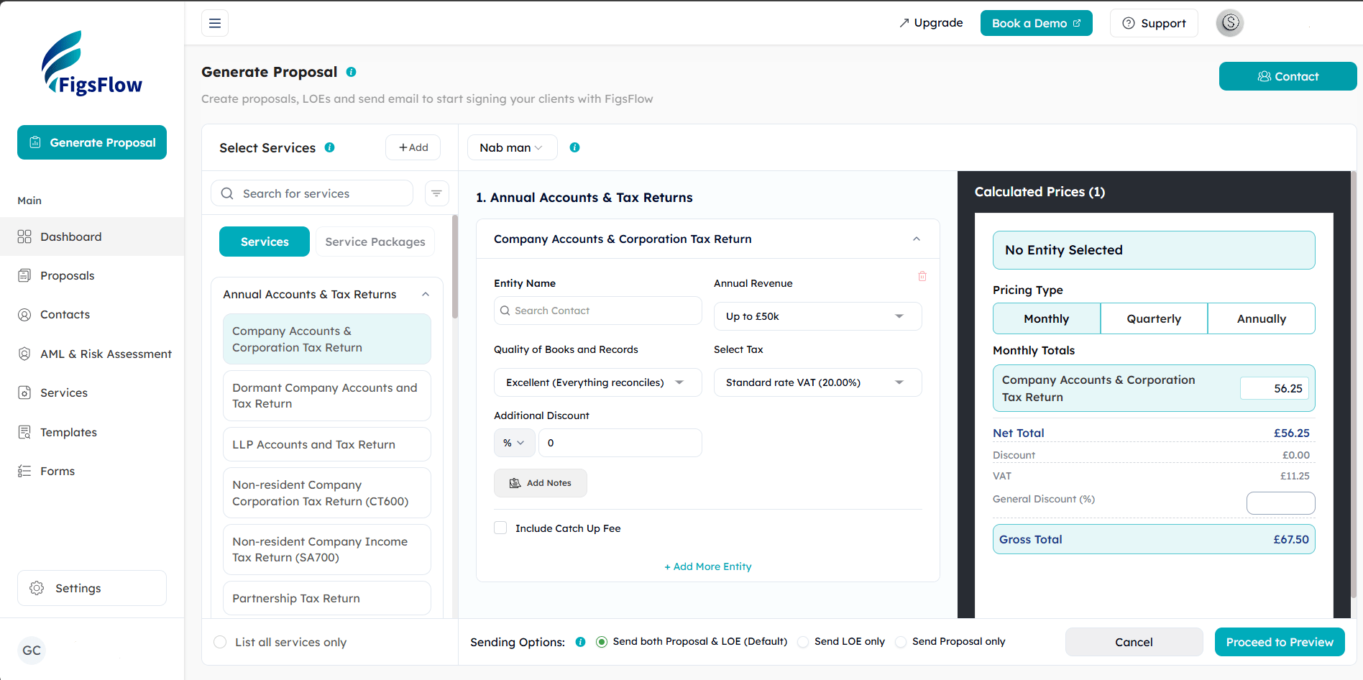Viewport: 1363px width, 680px height.
Task: Click the Entity Name Search Contact field
Action: point(597,311)
